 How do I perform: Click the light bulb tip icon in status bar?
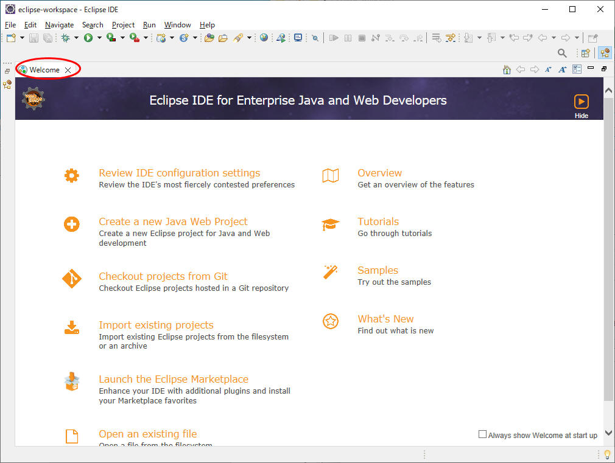(x=606, y=454)
